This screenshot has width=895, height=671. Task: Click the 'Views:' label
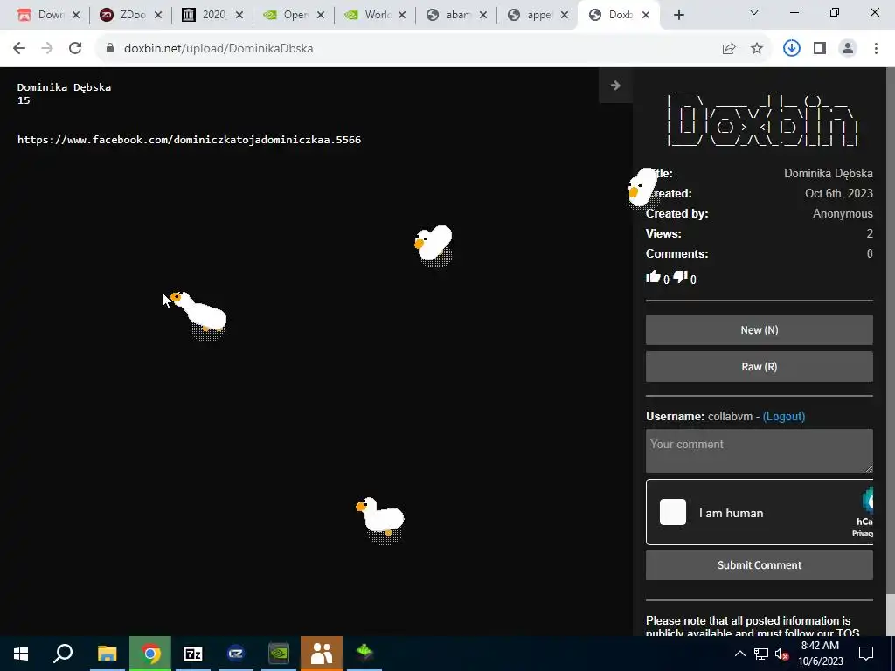pos(663,233)
